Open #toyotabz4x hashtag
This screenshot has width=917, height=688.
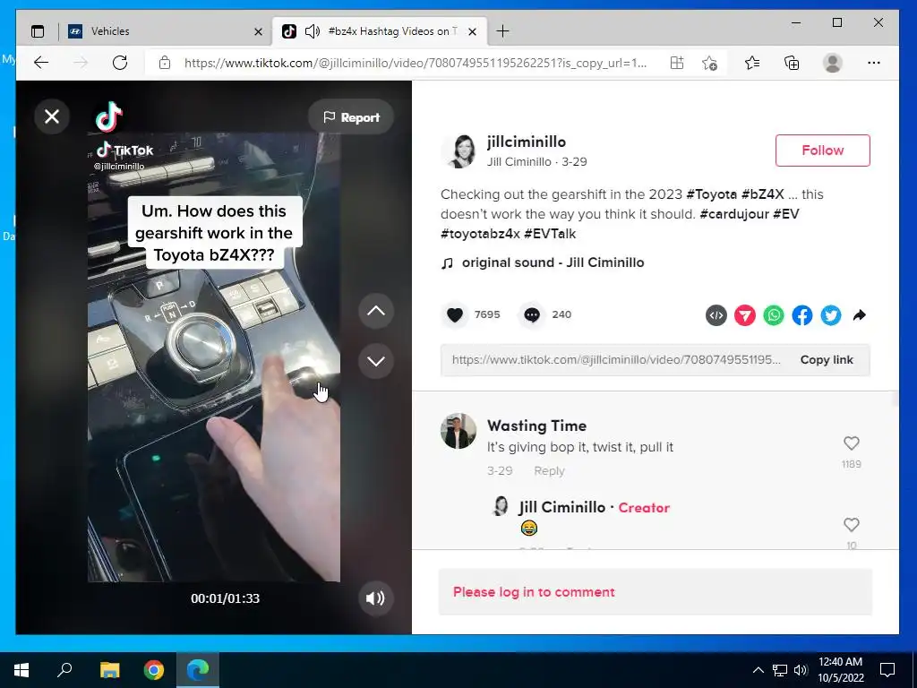(x=480, y=234)
